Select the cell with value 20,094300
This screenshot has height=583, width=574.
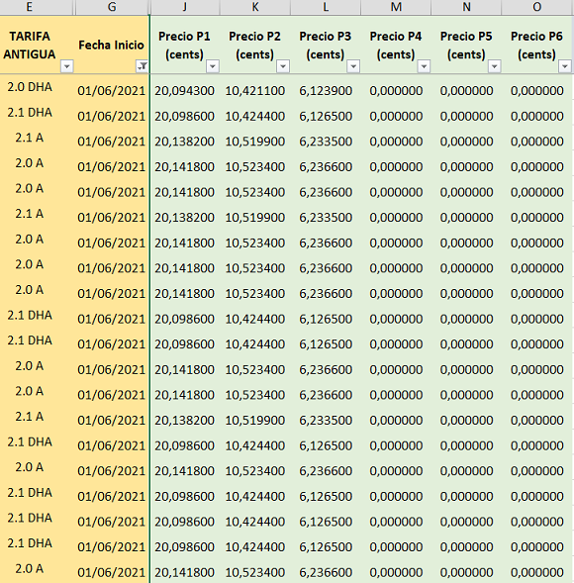click(185, 90)
